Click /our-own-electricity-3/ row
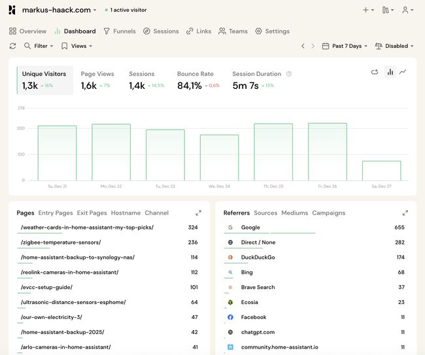Screen dimensions: 425x355 pos(109,317)
